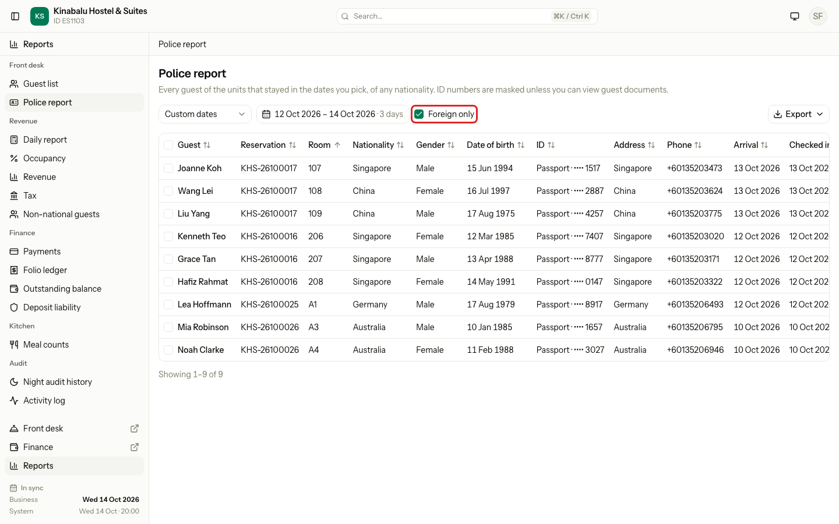
Task: Click the KS property logo badge
Action: point(40,16)
